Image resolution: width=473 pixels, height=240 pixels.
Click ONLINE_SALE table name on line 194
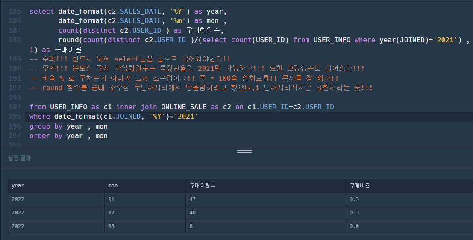184,107
